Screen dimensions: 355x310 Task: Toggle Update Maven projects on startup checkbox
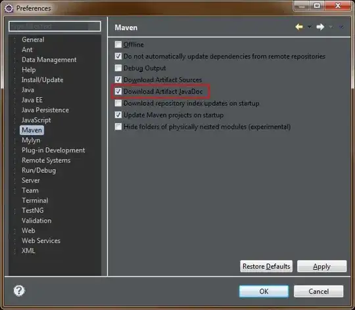click(118, 115)
